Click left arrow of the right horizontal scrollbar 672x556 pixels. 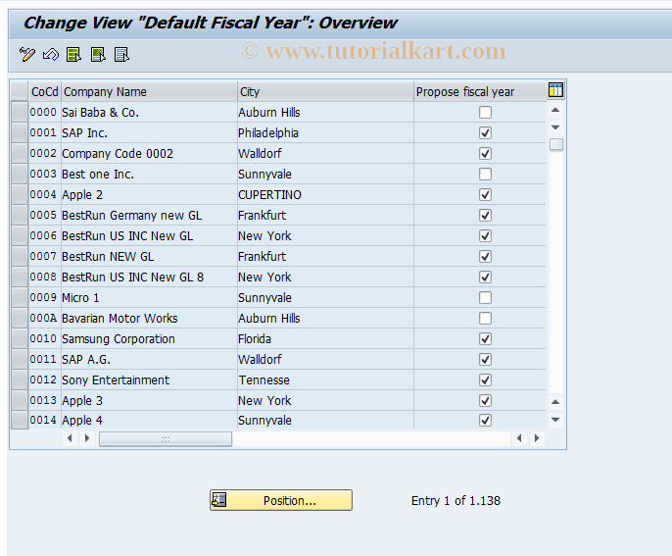click(x=519, y=438)
